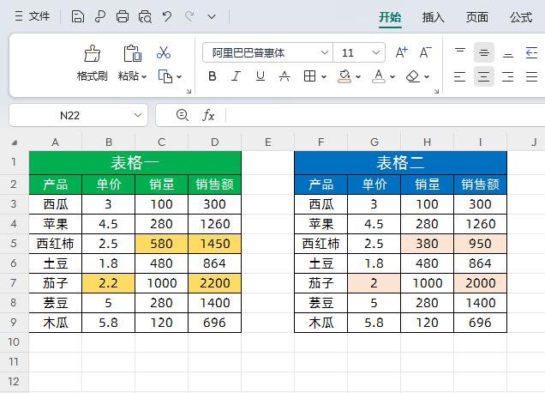545x393 pixels.
Task: Apply the fill color bucket
Action: [344, 76]
